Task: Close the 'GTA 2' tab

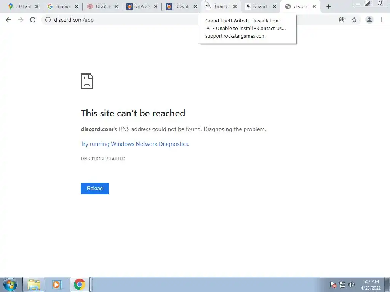Action: pos(156,6)
